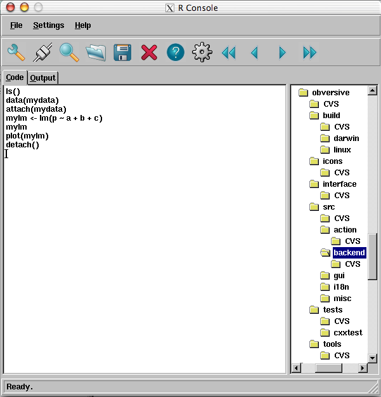The height and width of the screenshot is (397, 381).
Task: Click the folder icon beside gui
Action: (325, 275)
